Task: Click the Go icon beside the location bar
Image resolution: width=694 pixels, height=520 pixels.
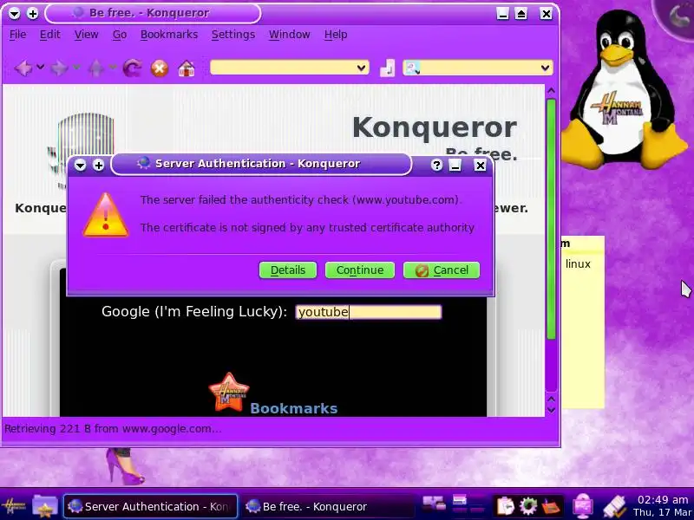Action: pyautogui.click(x=387, y=68)
